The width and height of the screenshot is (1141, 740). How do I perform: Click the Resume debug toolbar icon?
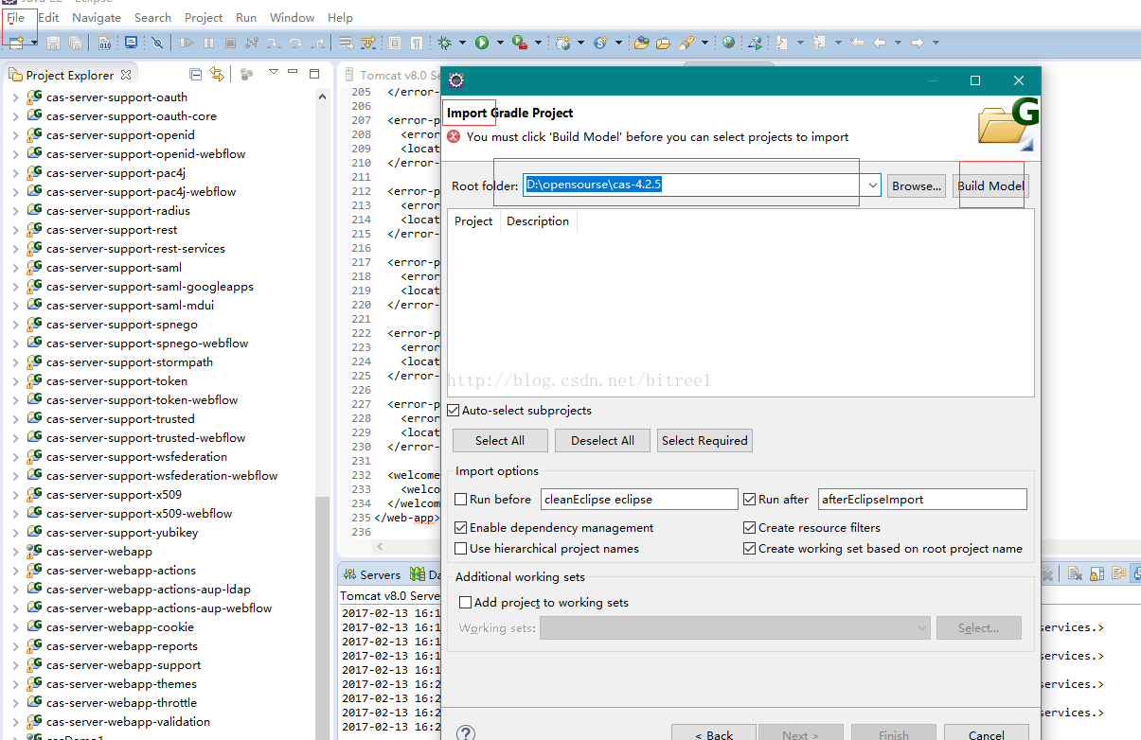(x=187, y=43)
